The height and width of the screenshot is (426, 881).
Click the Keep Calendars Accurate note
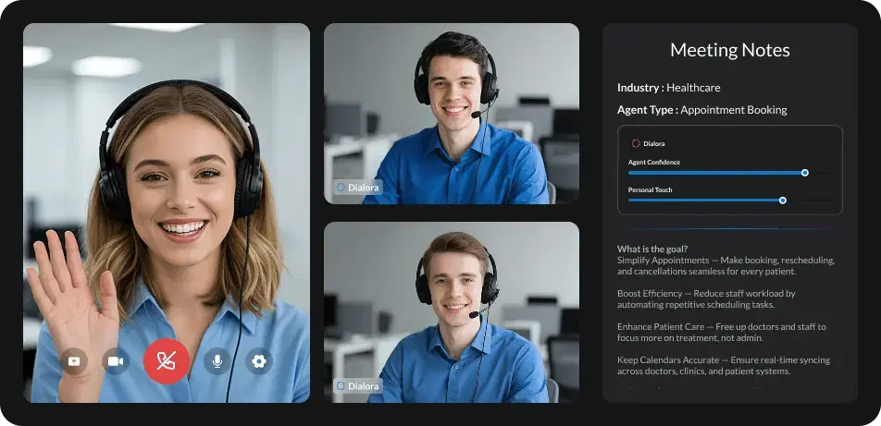pos(711,366)
